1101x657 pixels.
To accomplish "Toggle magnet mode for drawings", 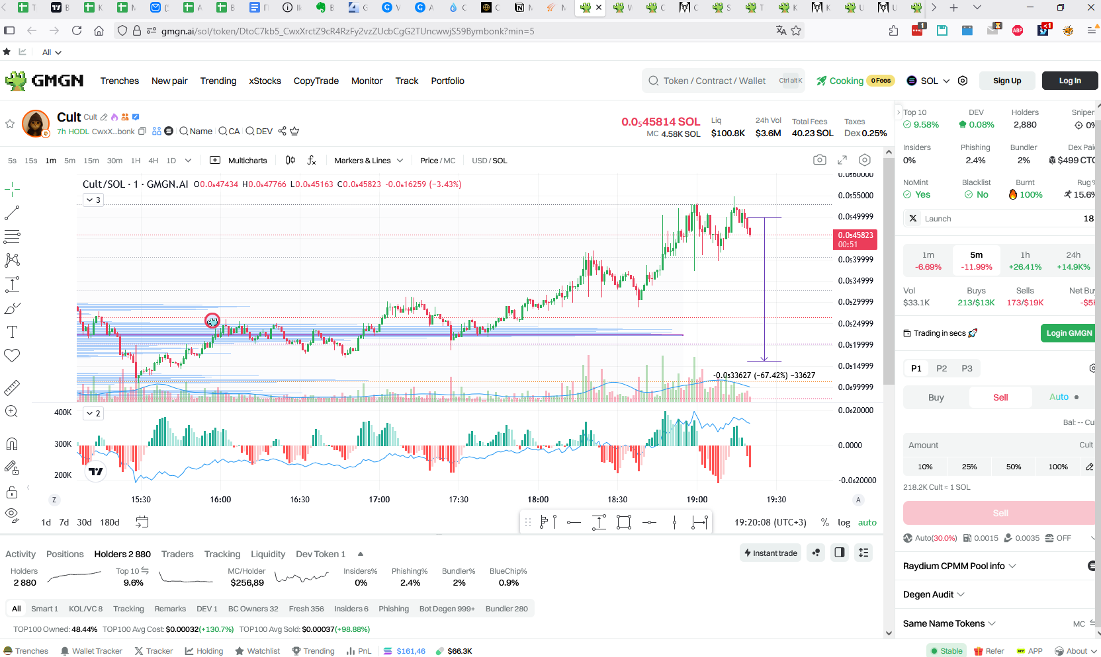I will [12, 444].
